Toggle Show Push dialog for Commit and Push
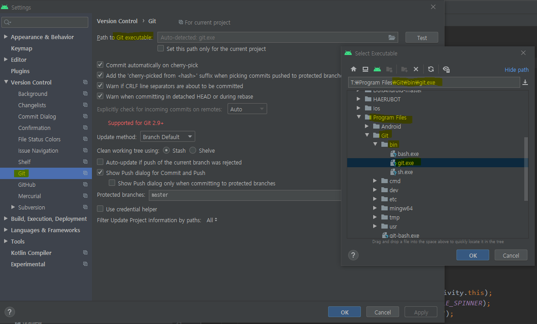Image resolution: width=537 pixels, height=324 pixels. click(100, 172)
